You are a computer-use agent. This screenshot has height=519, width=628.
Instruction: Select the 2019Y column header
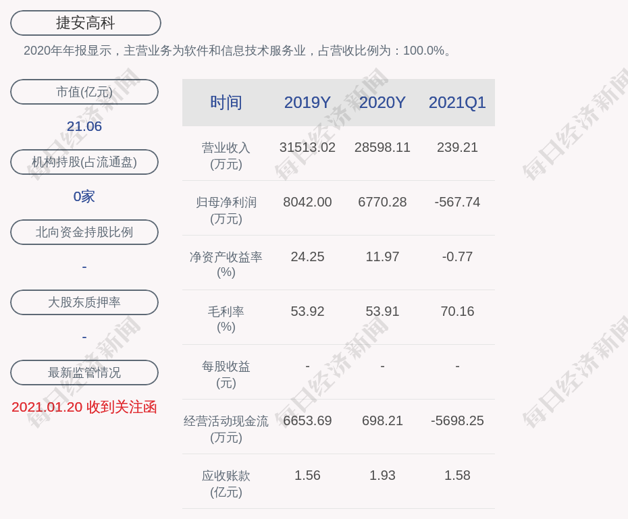307,103
